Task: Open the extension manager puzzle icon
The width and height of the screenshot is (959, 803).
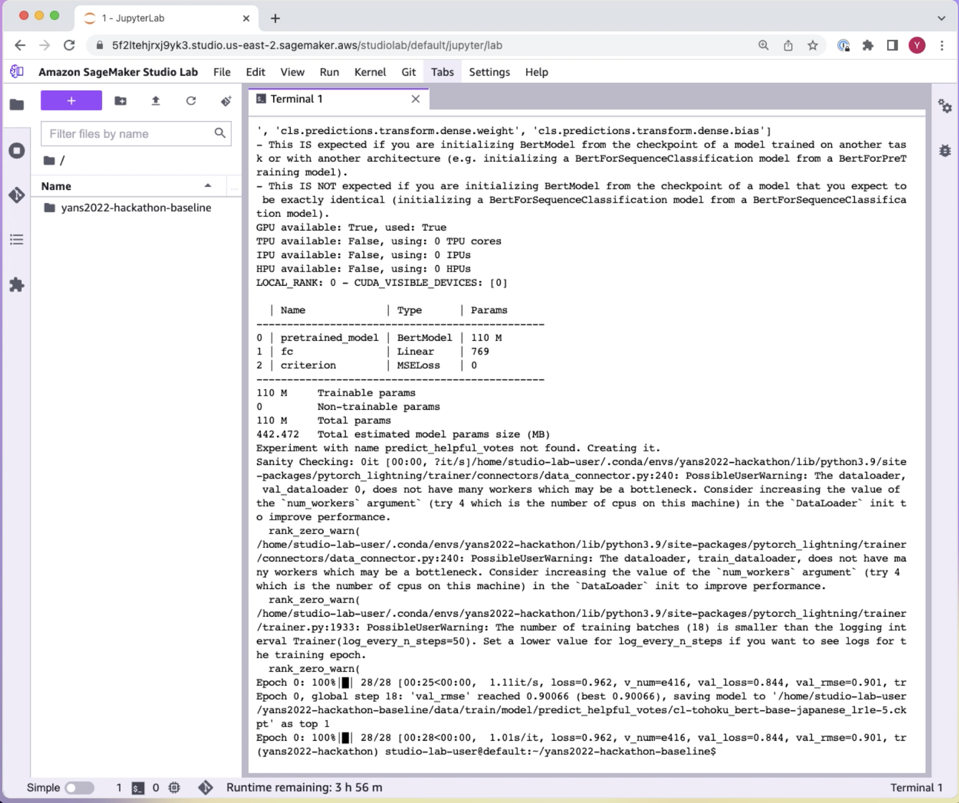Action: pyautogui.click(x=16, y=285)
